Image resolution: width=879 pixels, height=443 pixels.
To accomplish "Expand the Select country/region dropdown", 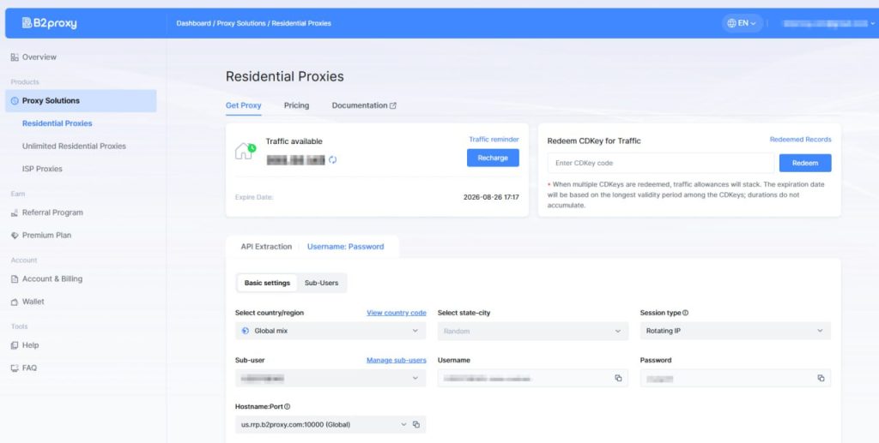I will [x=330, y=331].
